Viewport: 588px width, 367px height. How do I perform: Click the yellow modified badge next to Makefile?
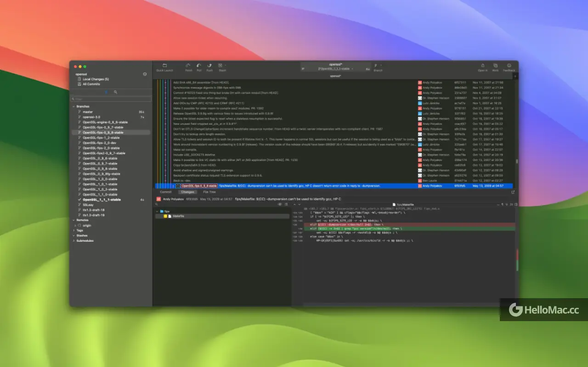click(165, 216)
